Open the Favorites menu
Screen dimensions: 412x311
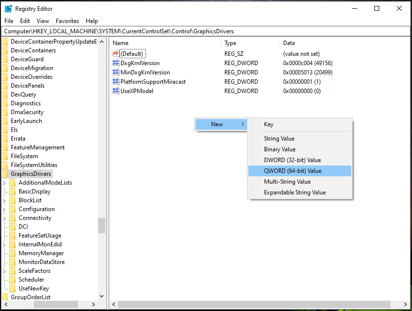click(x=67, y=21)
